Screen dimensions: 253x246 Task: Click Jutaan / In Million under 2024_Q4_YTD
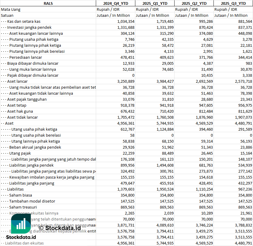113,15
